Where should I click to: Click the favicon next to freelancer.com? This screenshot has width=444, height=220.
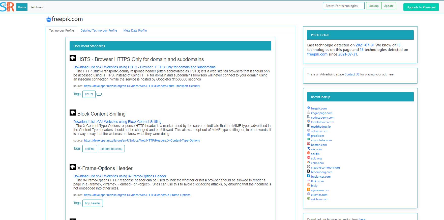[309, 176]
